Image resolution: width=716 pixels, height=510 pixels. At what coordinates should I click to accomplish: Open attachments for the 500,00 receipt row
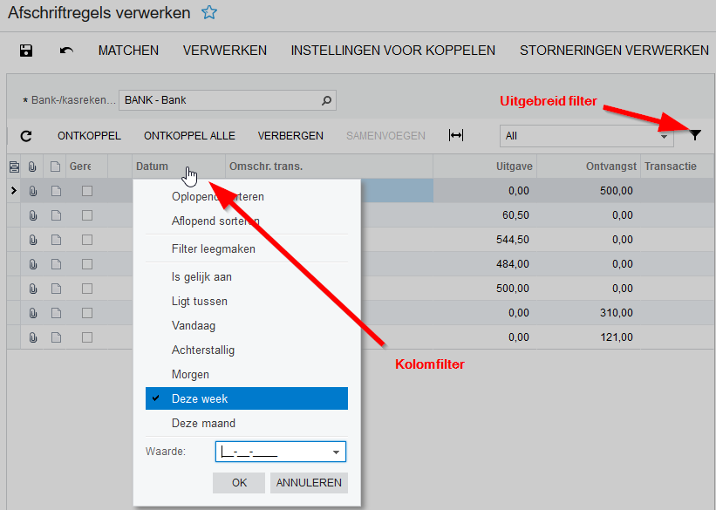point(33,191)
